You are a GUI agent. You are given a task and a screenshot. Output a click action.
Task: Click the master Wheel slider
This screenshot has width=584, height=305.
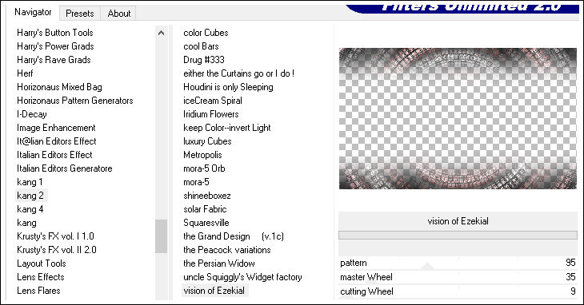tap(458, 277)
